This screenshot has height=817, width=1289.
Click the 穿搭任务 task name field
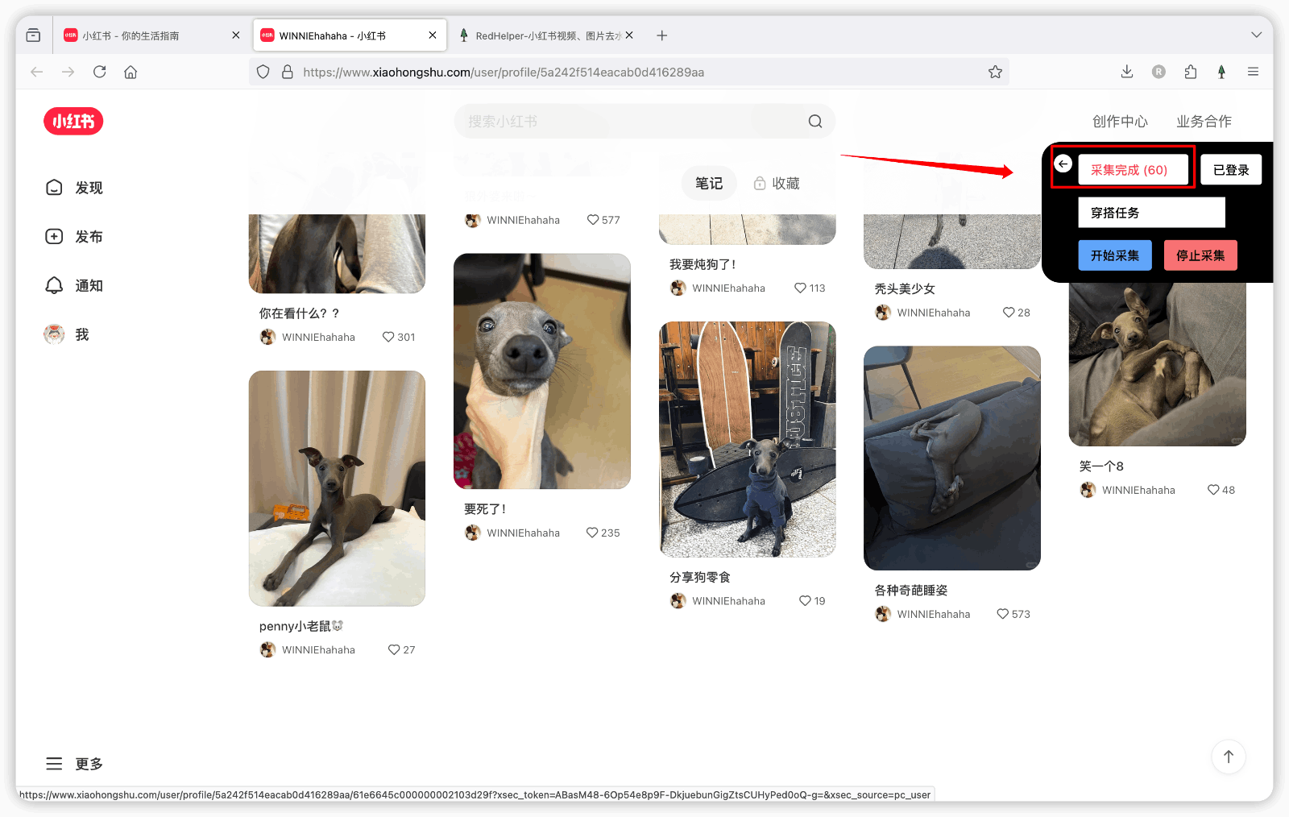(x=1152, y=213)
